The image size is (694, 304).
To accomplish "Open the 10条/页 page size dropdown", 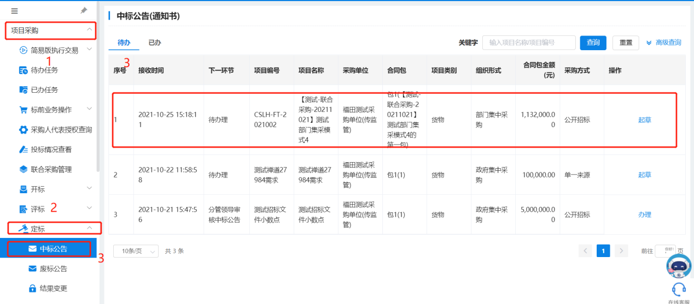I will pos(136,251).
